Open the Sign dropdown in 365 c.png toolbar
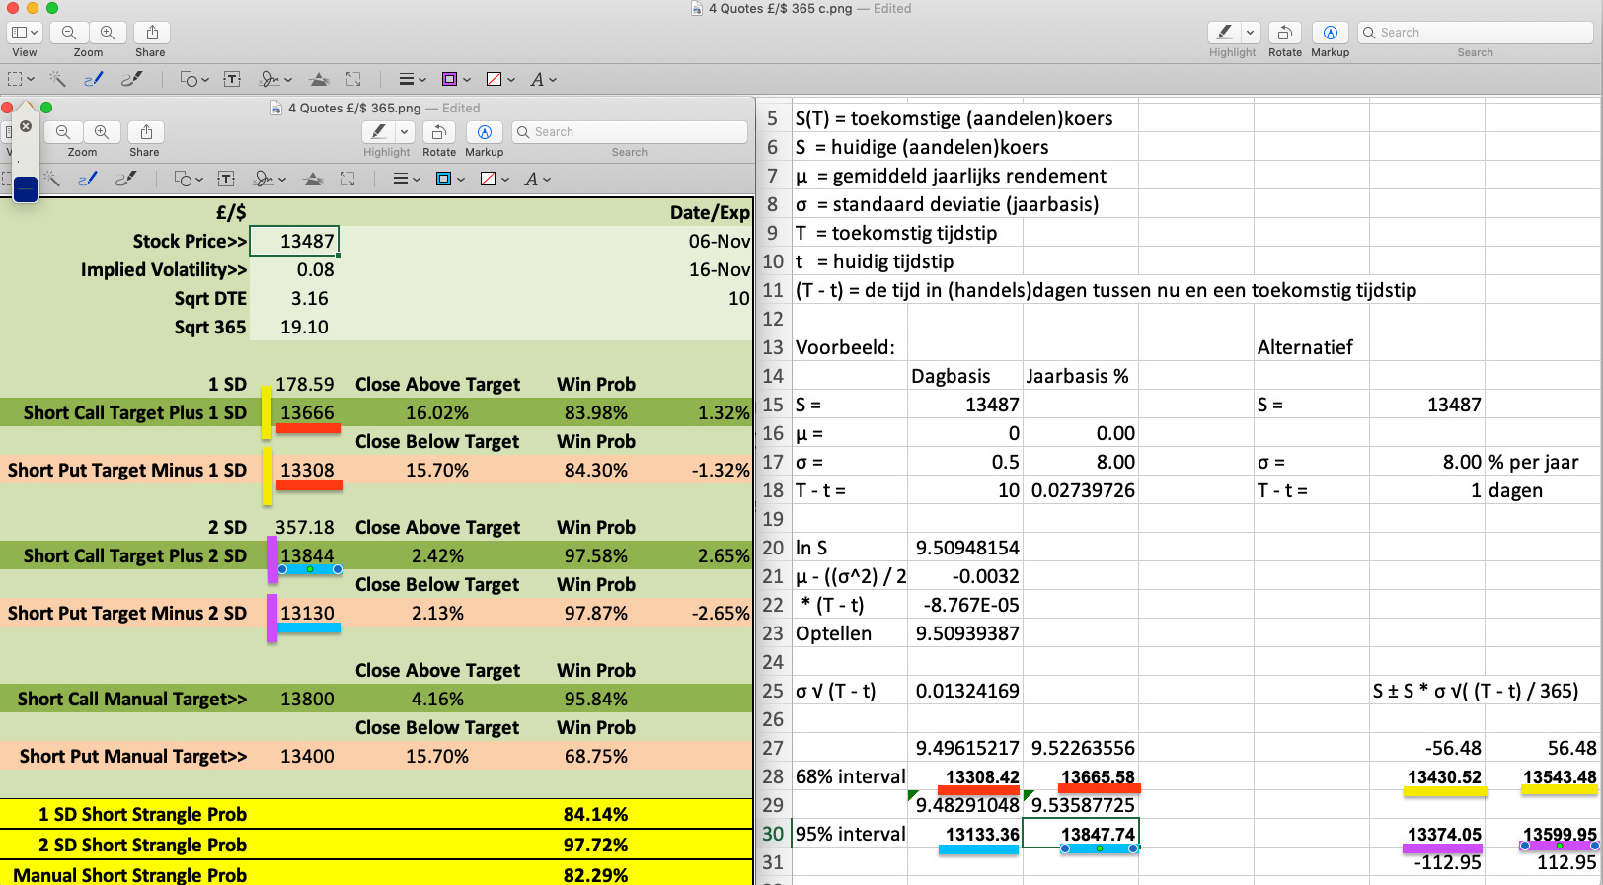 tap(275, 79)
